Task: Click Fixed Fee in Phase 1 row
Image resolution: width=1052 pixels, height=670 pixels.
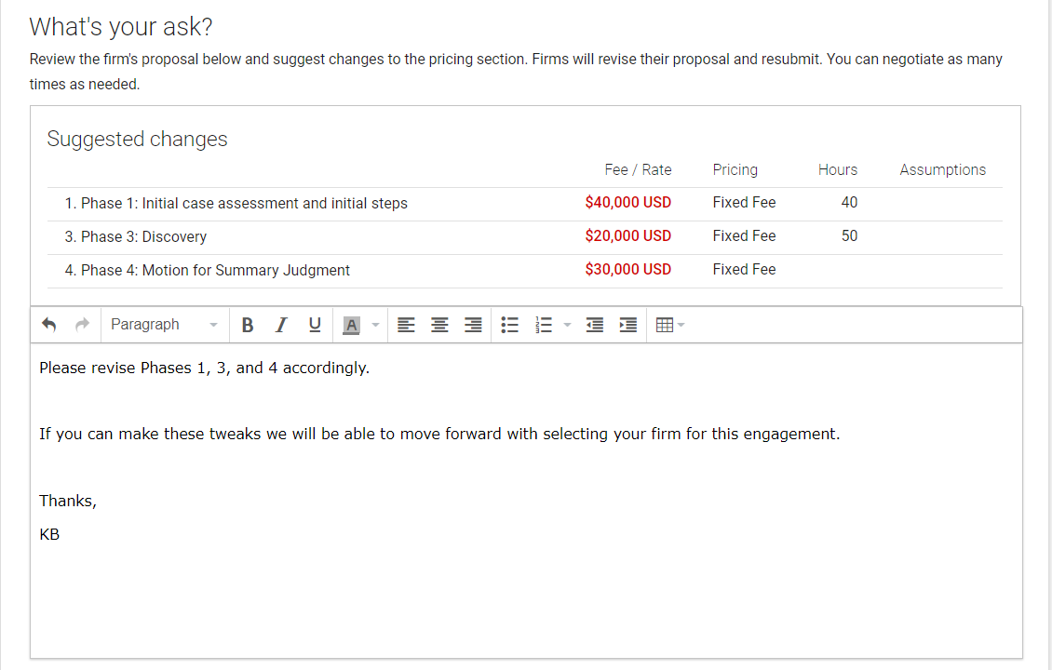Action: pos(744,203)
